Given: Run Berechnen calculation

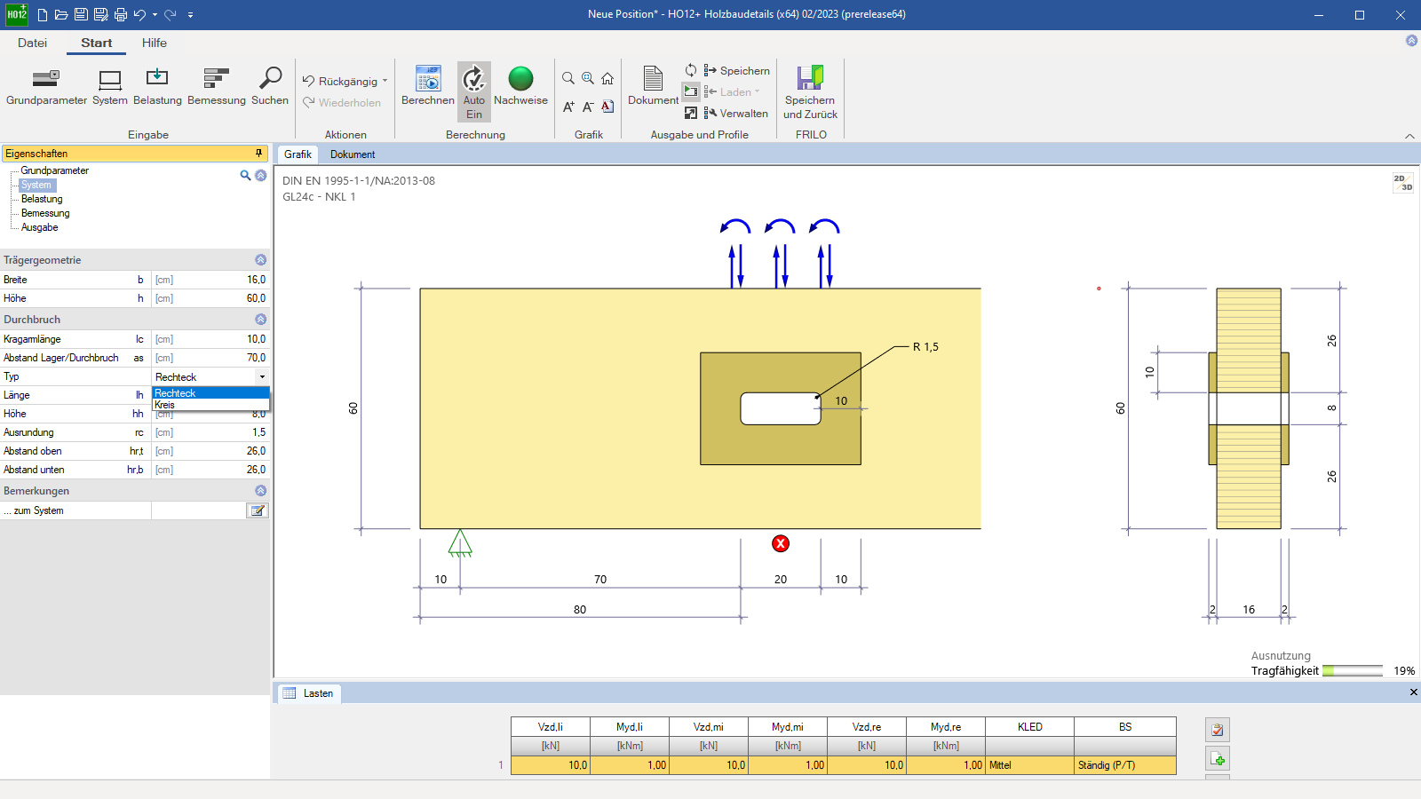Looking at the screenshot, I should [428, 87].
